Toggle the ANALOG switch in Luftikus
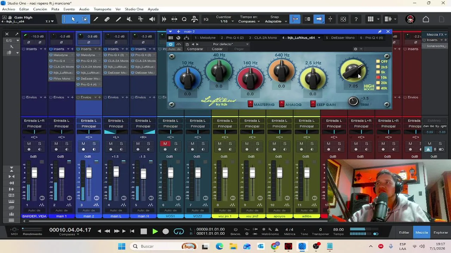Screen dimensions: 451x253 (282, 104)
